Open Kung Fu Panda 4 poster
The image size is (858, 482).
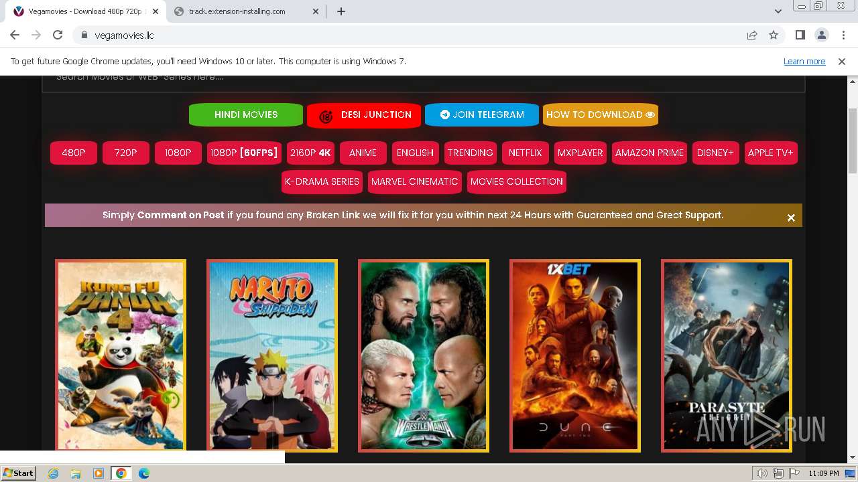[121, 355]
